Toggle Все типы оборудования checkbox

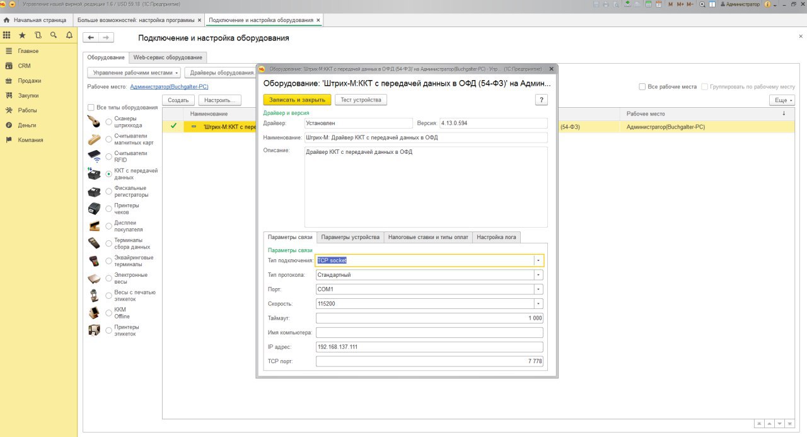91,107
